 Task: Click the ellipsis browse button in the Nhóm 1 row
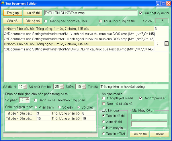(x=166, y=44)
